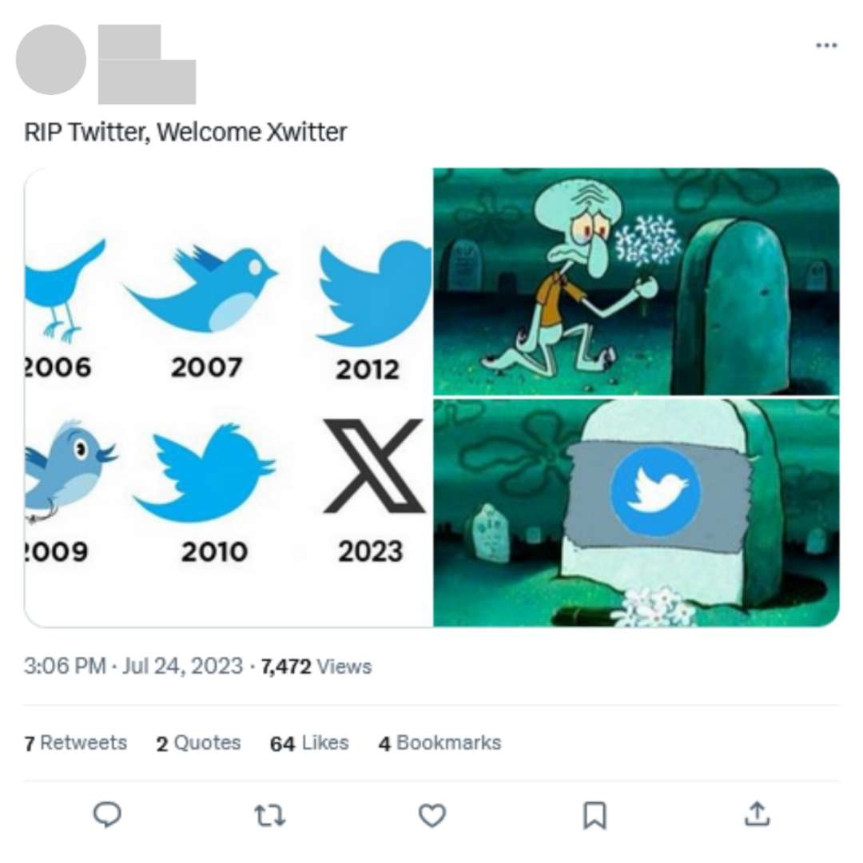Viewport: 863px width, 863px height.
Task: Bookmark the tweet using bookmark icon
Action: (595, 815)
